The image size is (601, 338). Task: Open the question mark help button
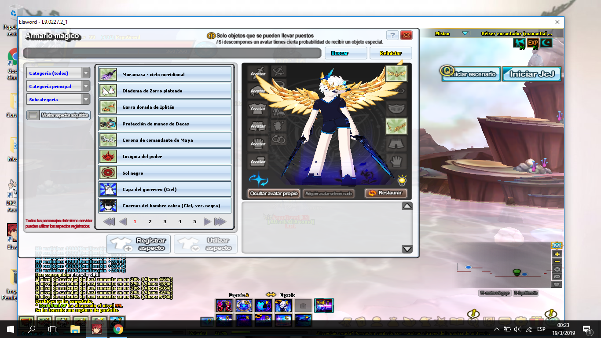392,36
